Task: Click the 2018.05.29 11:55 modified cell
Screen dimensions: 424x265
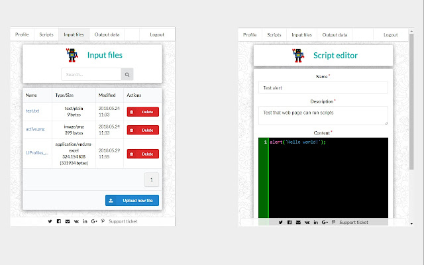Action: [109, 154]
